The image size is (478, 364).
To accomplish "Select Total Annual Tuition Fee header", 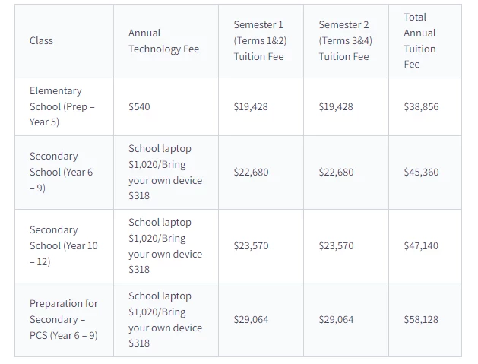I will (x=419, y=40).
